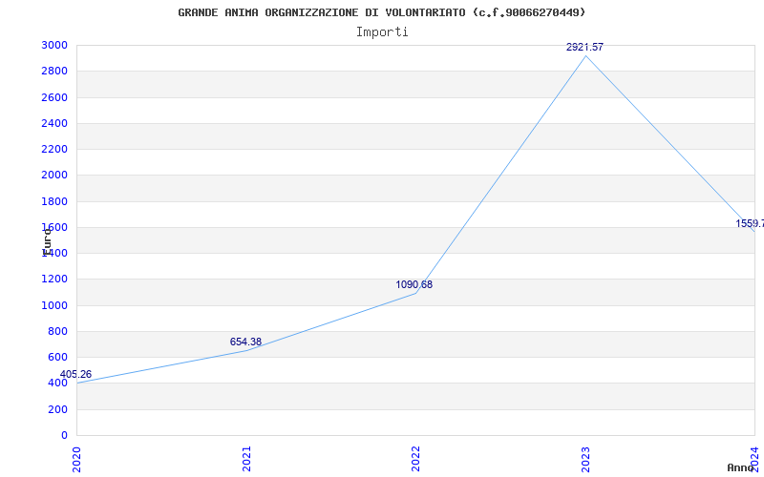Viewport: 764px width, 477px height.
Task: Click the 2000 y-axis tick label
Action: coord(54,176)
